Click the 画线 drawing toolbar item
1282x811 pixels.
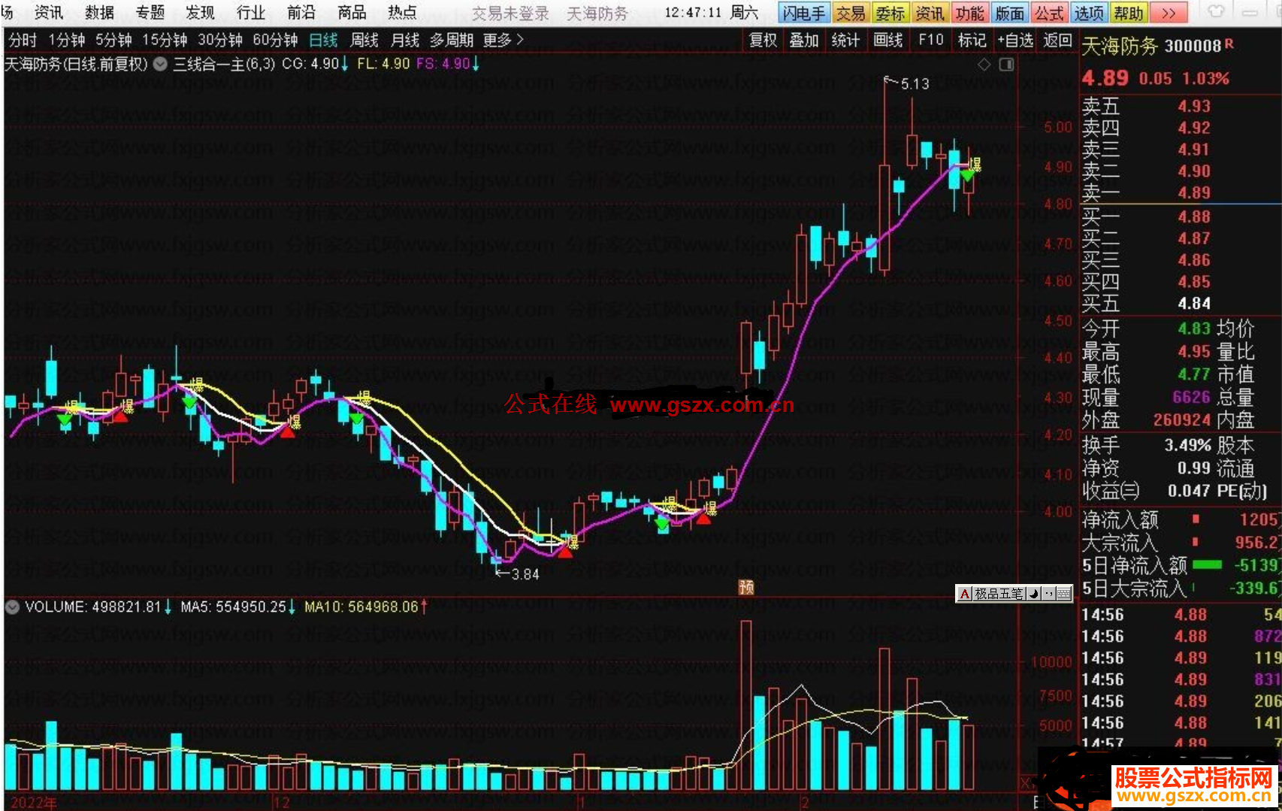pos(888,40)
